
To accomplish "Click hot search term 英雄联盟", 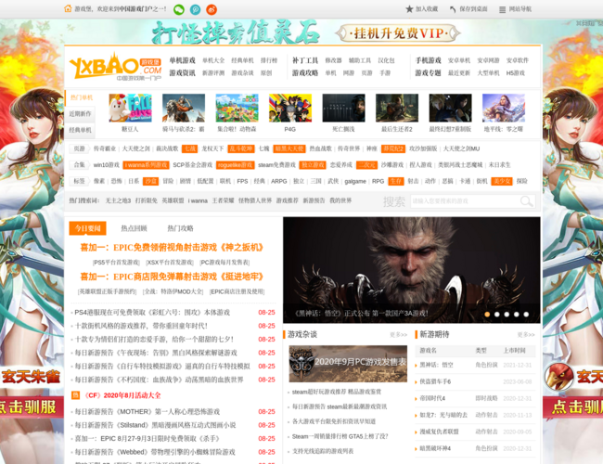I will point(173,200).
